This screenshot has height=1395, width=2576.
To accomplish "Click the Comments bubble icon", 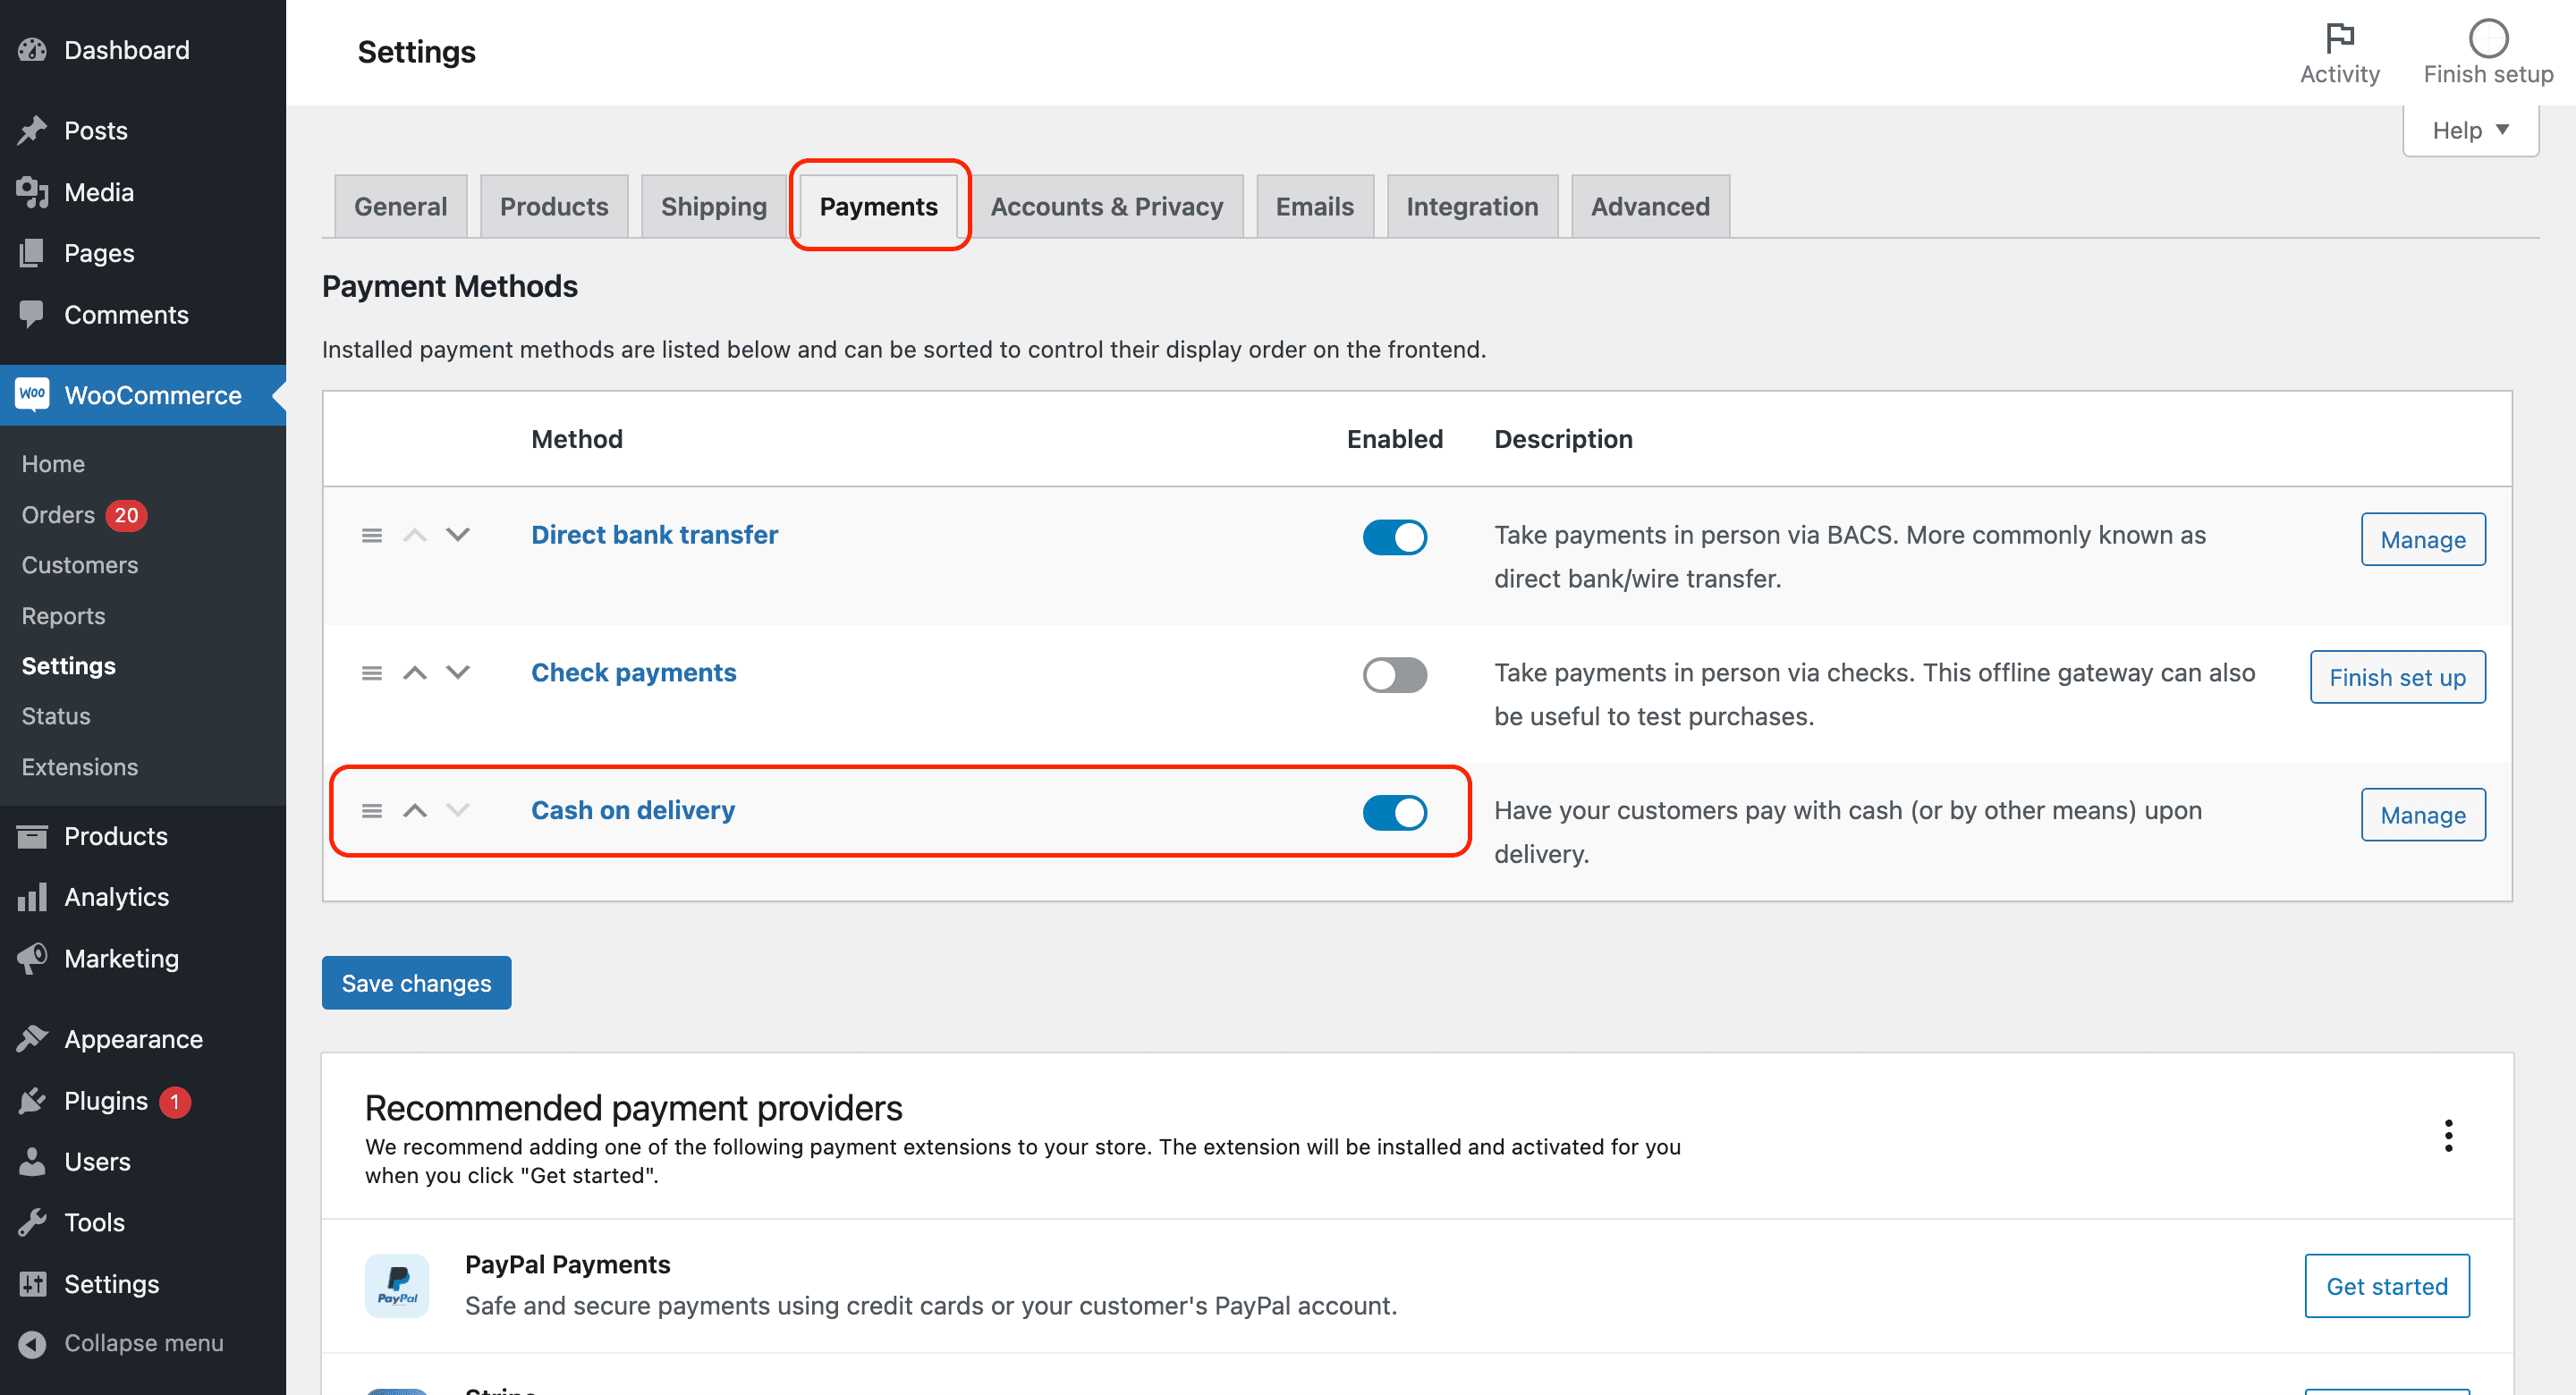I will point(32,314).
